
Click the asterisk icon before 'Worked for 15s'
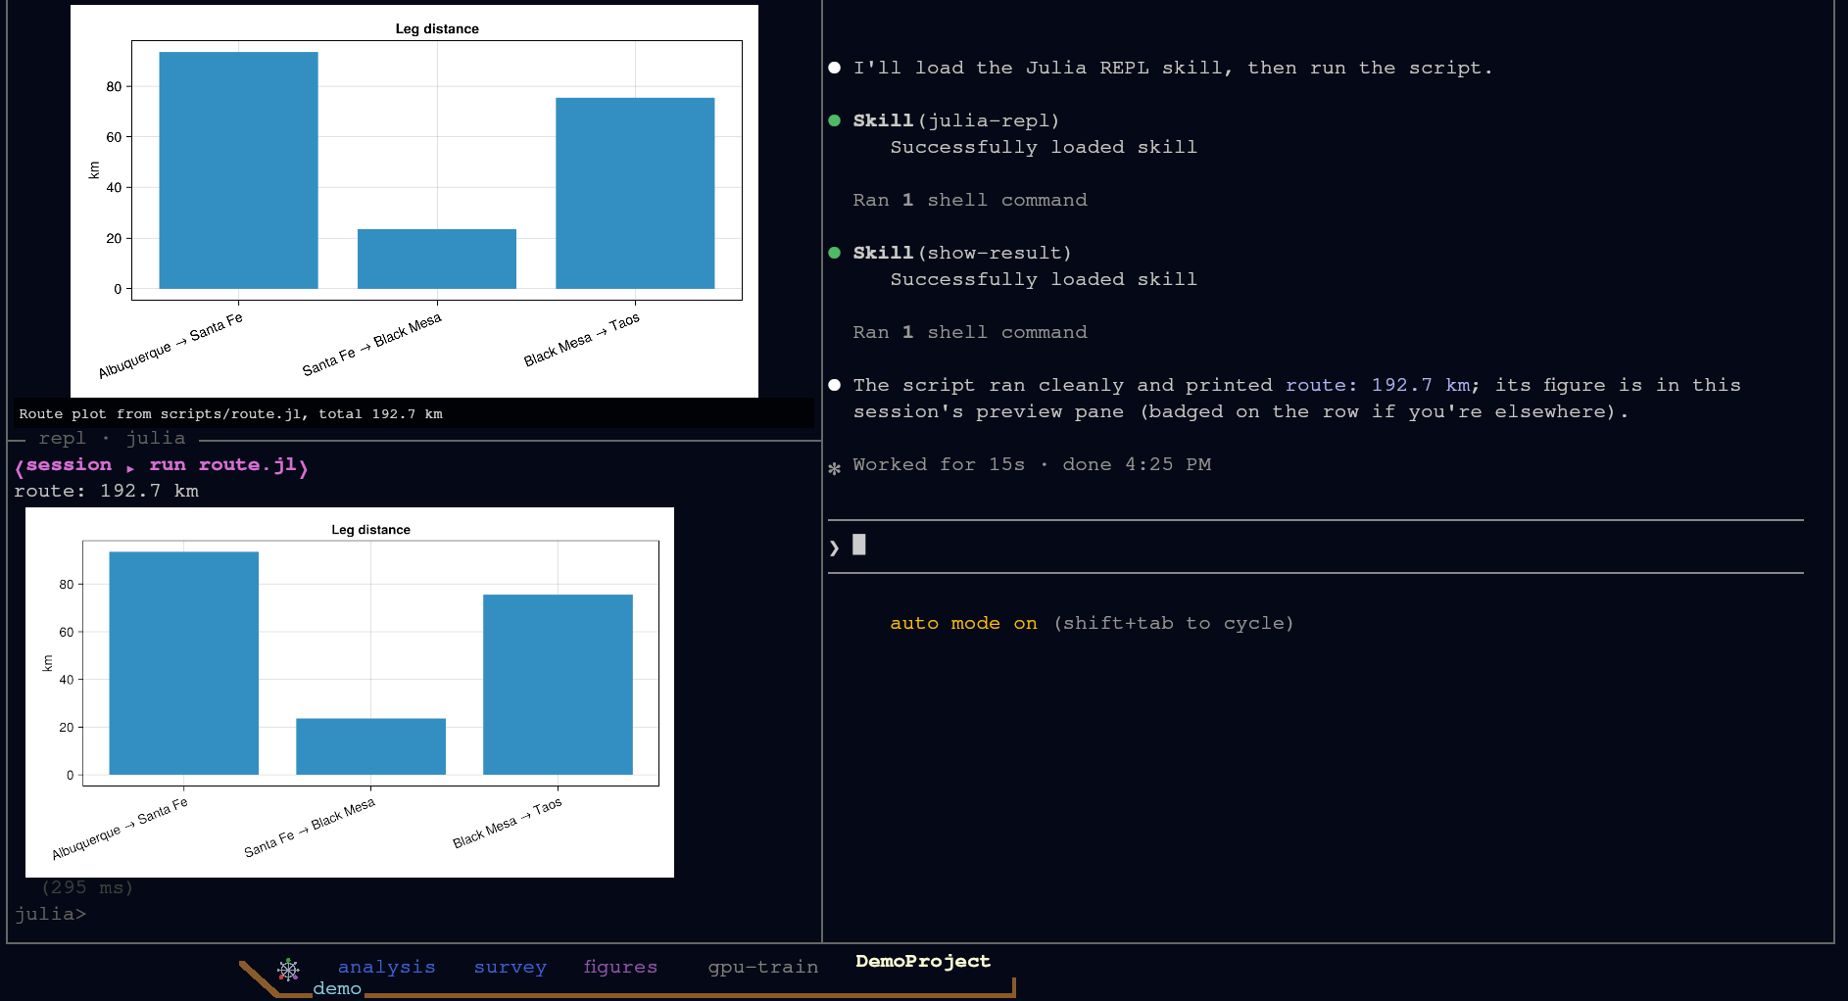[x=835, y=468]
